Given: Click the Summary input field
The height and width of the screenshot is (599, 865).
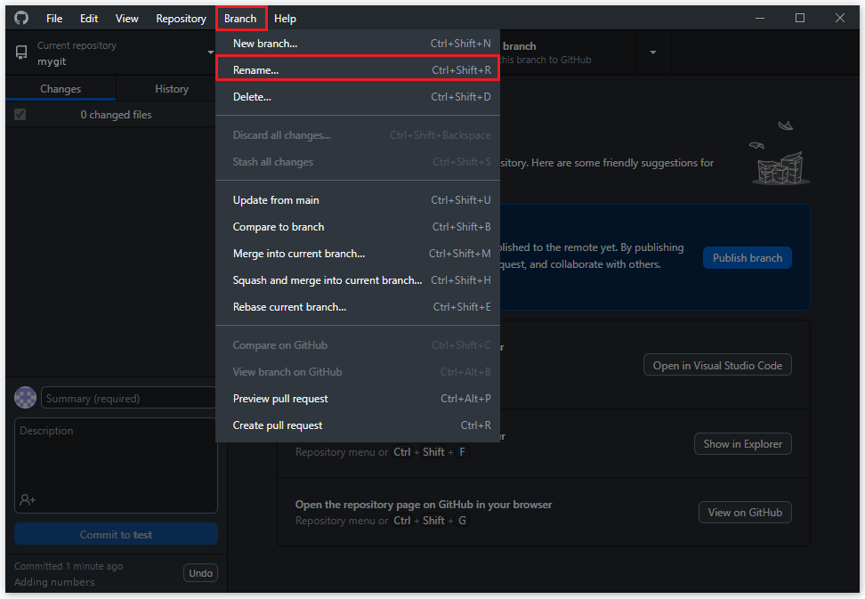Looking at the screenshot, I should (129, 399).
